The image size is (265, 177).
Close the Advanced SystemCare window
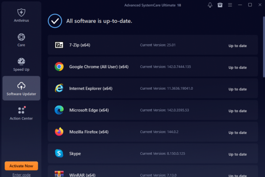point(260,5)
